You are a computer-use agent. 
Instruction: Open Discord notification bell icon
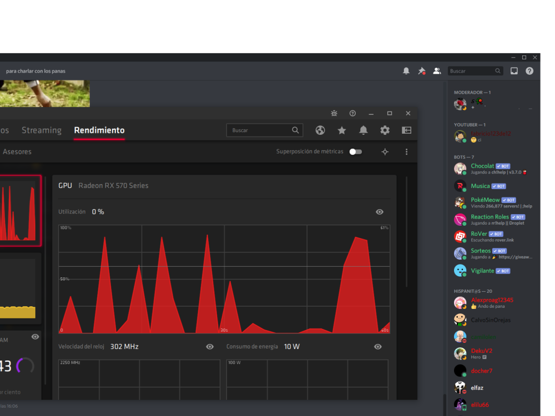(406, 71)
